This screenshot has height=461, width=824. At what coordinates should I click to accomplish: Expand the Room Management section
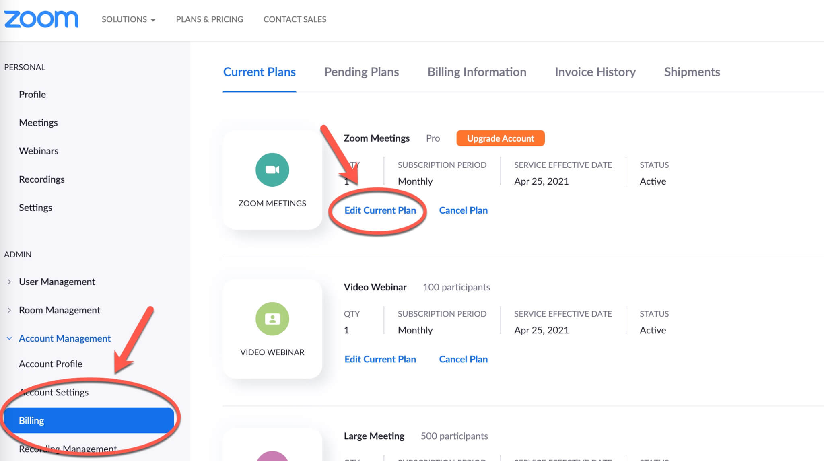click(x=59, y=310)
